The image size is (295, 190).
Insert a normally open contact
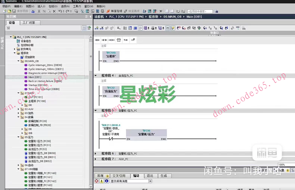point(97,40)
